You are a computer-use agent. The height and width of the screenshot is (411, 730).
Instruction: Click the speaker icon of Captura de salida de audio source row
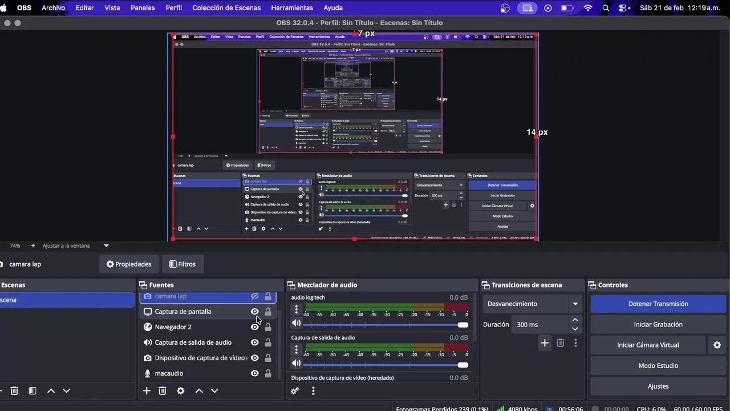[148, 342]
